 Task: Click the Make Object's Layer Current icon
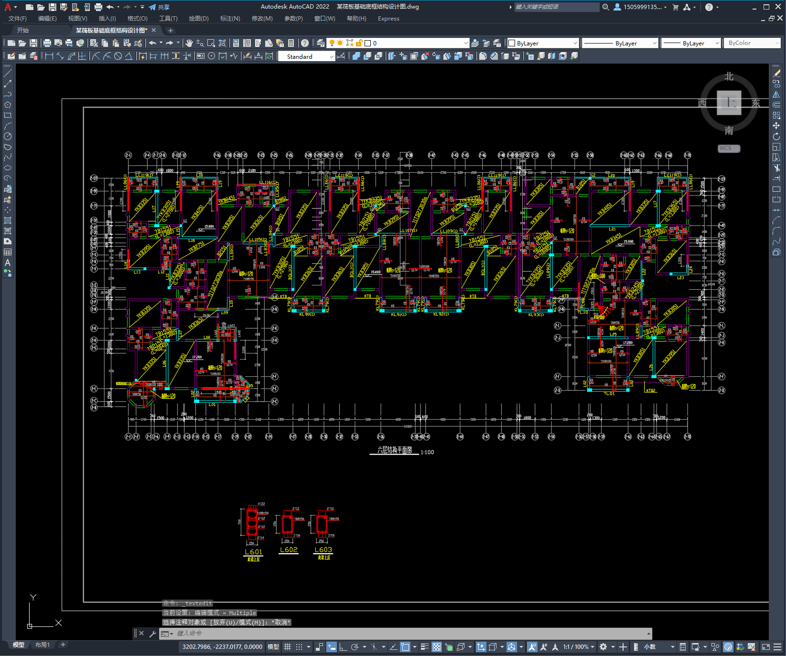coord(475,43)
